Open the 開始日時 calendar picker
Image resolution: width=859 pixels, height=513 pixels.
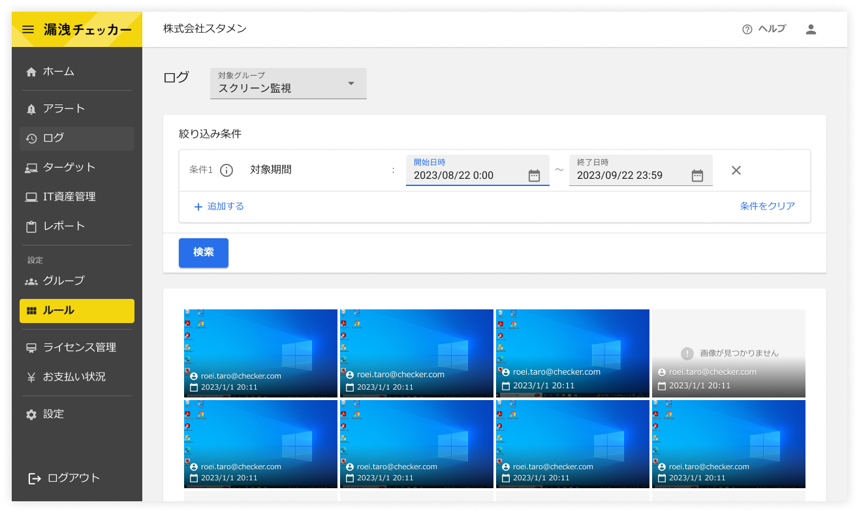pos(534,176)
